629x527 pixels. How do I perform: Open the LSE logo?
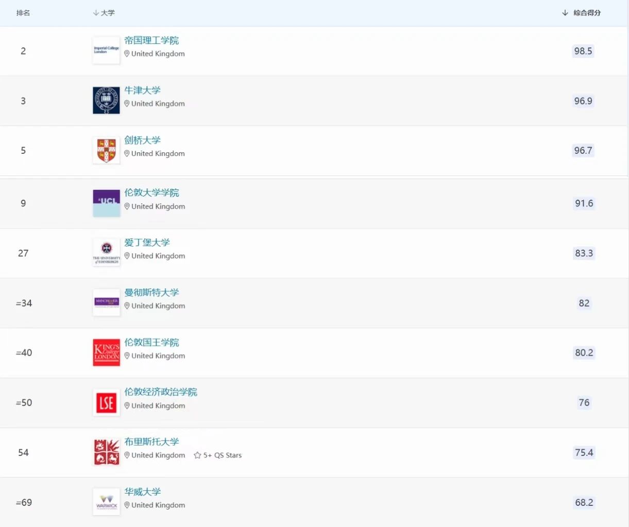[x=106, y=402]
